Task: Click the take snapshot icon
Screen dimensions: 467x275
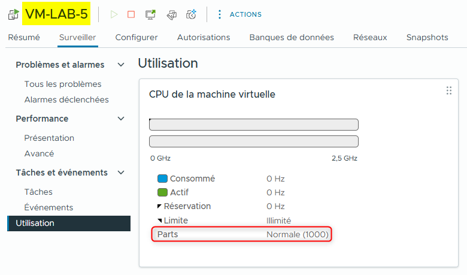Action: point(192,14)
